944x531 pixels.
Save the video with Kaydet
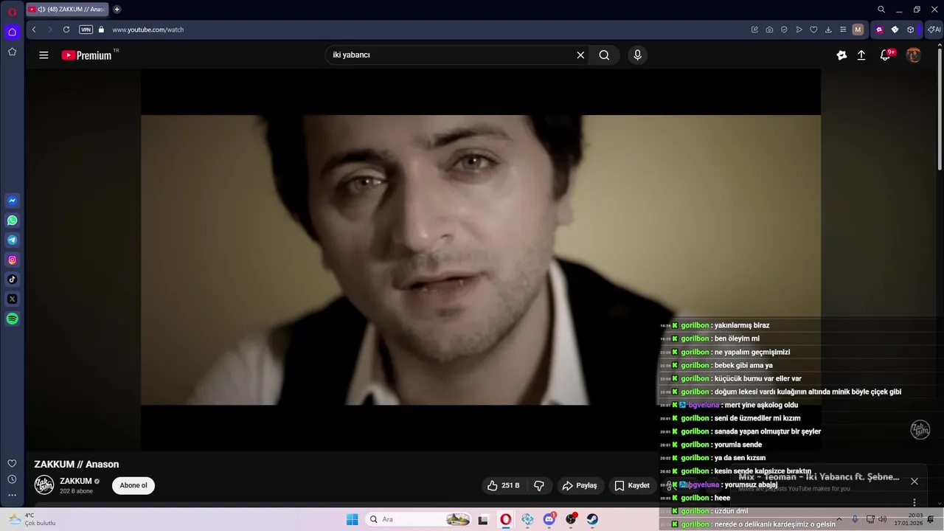point(633,485)
